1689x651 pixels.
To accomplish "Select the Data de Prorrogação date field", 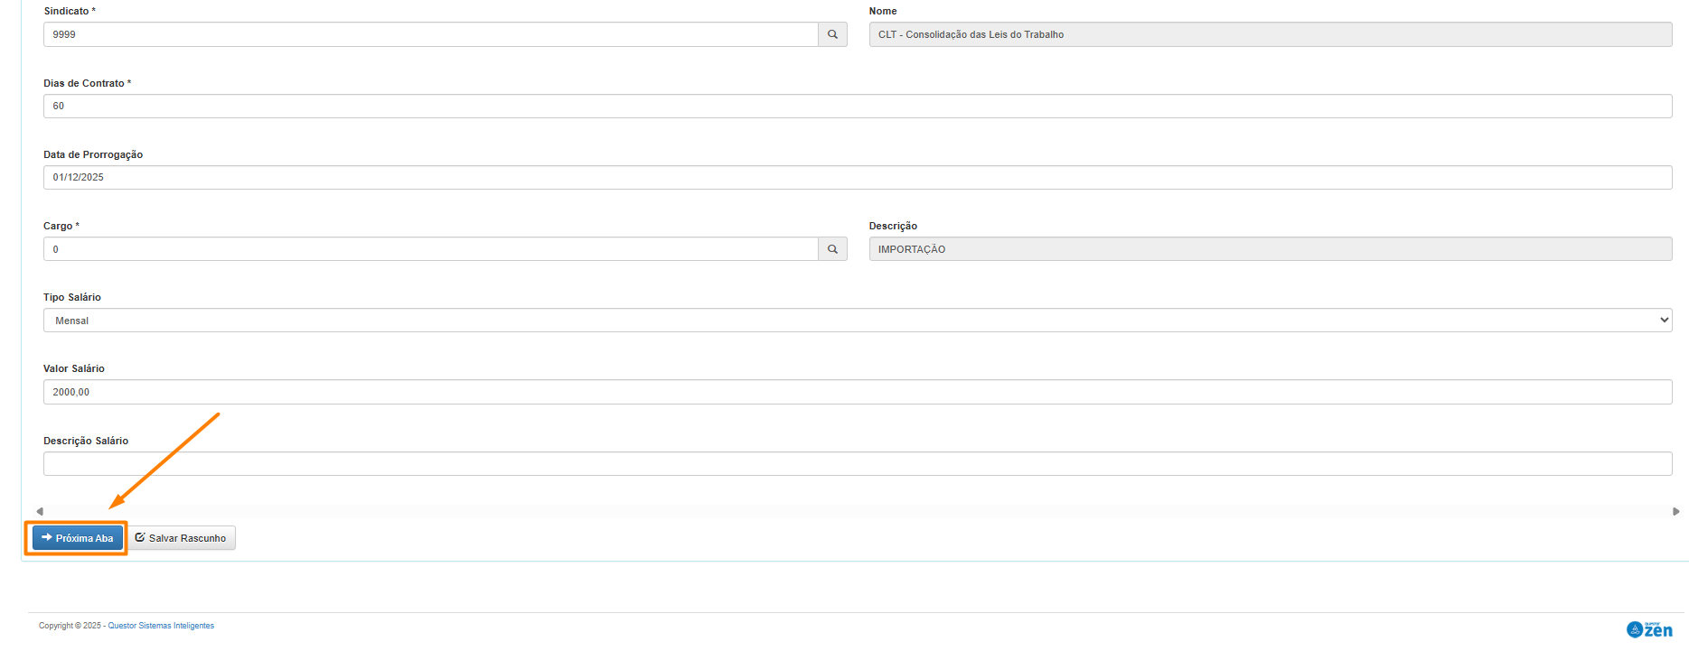I will click(857, 177).
